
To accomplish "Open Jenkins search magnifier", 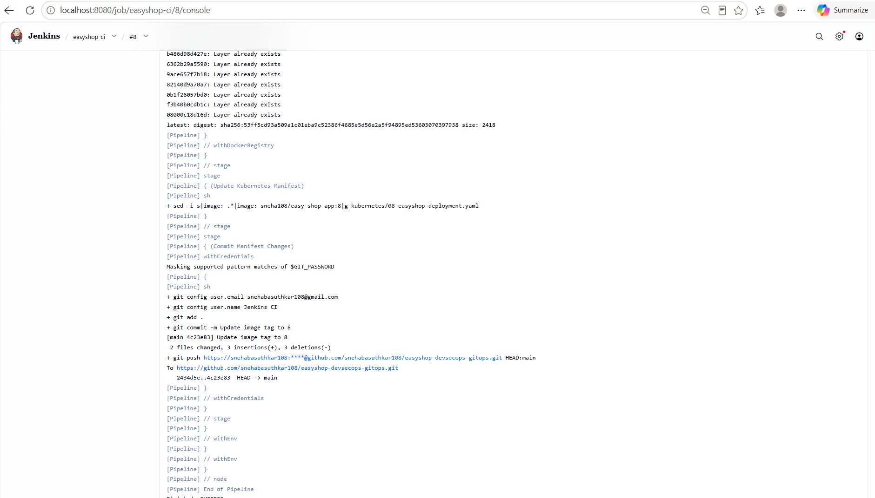I will point(819,36).
